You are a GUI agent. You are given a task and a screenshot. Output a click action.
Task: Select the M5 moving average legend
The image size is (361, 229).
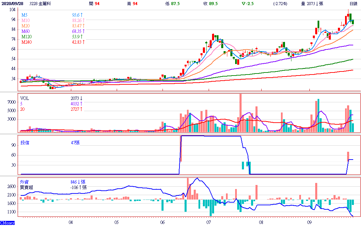point(24,15)
